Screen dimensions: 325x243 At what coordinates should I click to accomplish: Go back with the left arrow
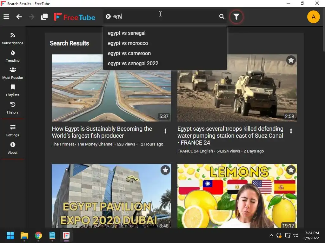click(19, 17)
